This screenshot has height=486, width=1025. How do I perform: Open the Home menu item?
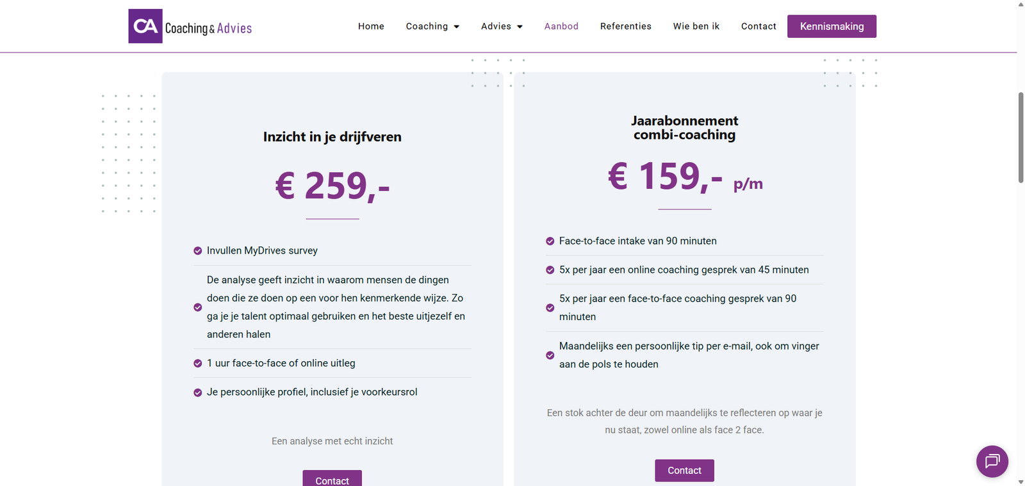click(371, 26)
